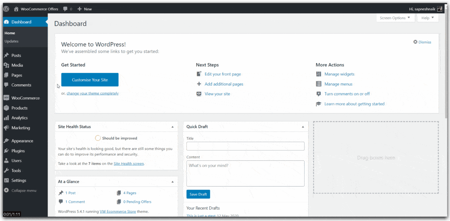Viewport: 450px width, 221px height.
Task: Click the WooCommerce icon in the sidebar
Action: coord(6,98)
